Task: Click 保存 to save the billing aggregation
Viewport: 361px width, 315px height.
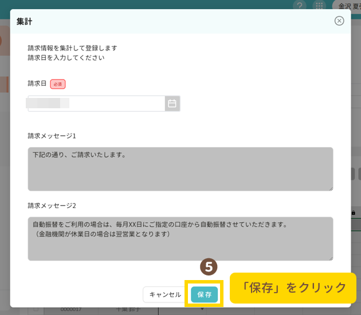Action: click(x=204, y=294)
